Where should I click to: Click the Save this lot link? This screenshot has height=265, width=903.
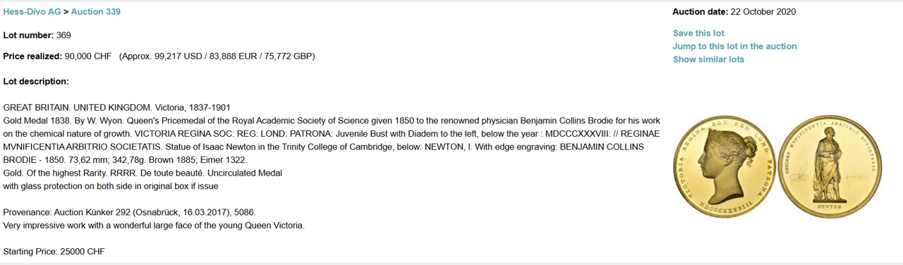tap(698, 33)
